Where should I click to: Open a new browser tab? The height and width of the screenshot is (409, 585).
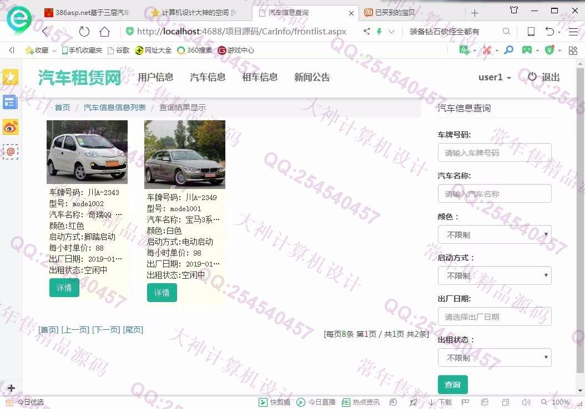(475, 13)
